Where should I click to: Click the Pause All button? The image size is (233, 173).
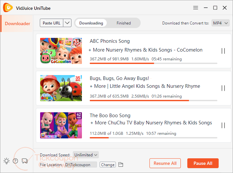click(203, 163)
